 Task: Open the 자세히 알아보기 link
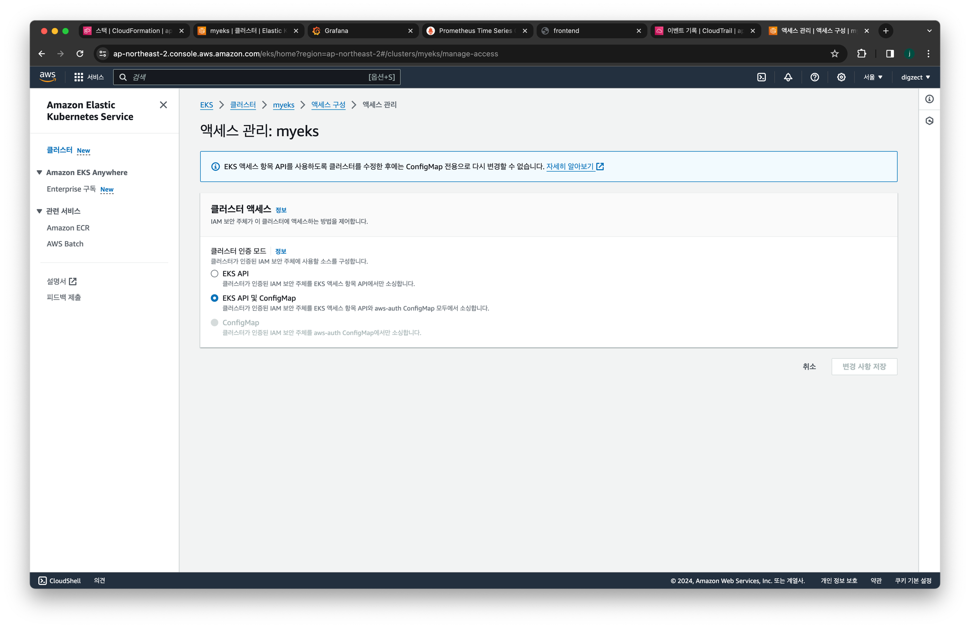575,166
